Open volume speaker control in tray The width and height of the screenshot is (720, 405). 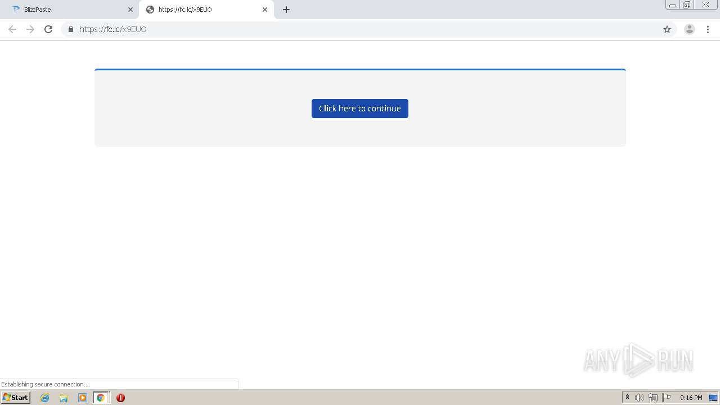click(640, 398)
